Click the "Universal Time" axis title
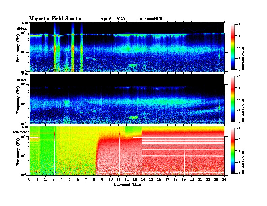The image size is (267, 206). click(x=127, y=184)
